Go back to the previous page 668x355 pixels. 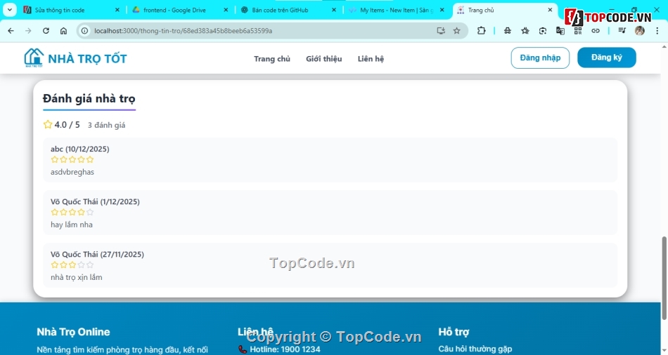11,31
